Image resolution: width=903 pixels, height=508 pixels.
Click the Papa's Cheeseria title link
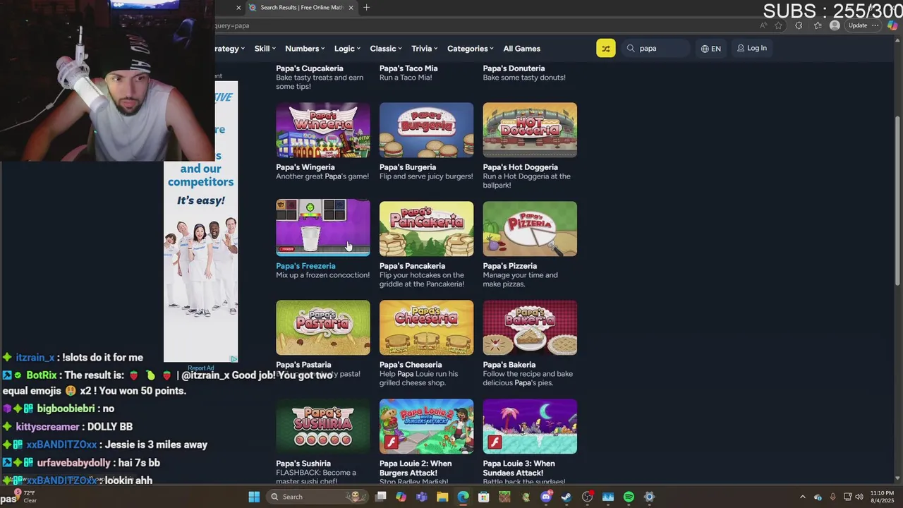[411, 365]
